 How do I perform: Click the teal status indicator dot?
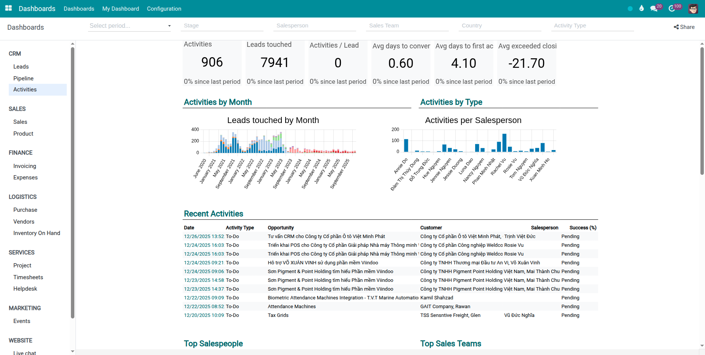tap(630, 8)
